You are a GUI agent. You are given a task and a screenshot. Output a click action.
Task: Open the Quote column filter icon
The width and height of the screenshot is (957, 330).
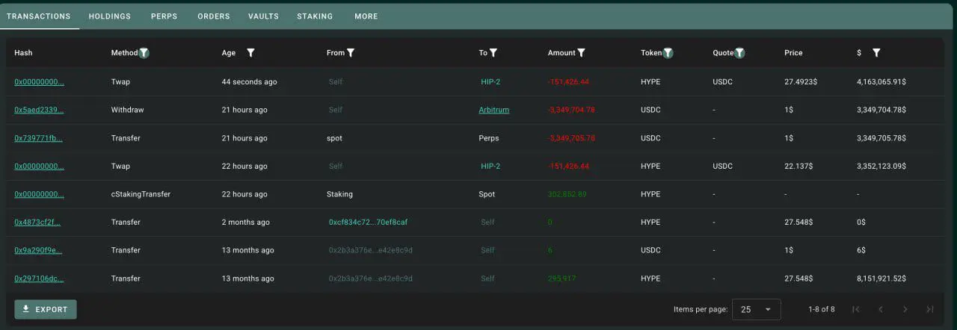(x=739, y=53)
